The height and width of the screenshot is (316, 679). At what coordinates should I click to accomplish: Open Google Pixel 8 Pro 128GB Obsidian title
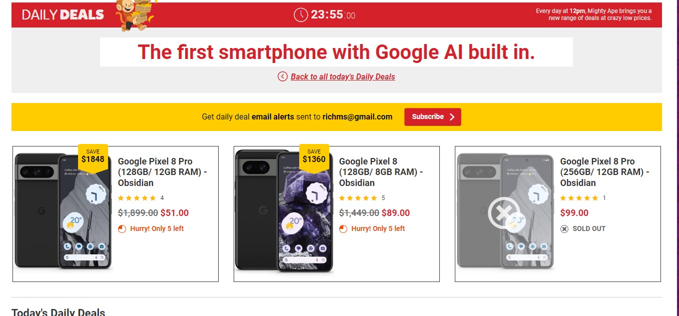(162, 172)
